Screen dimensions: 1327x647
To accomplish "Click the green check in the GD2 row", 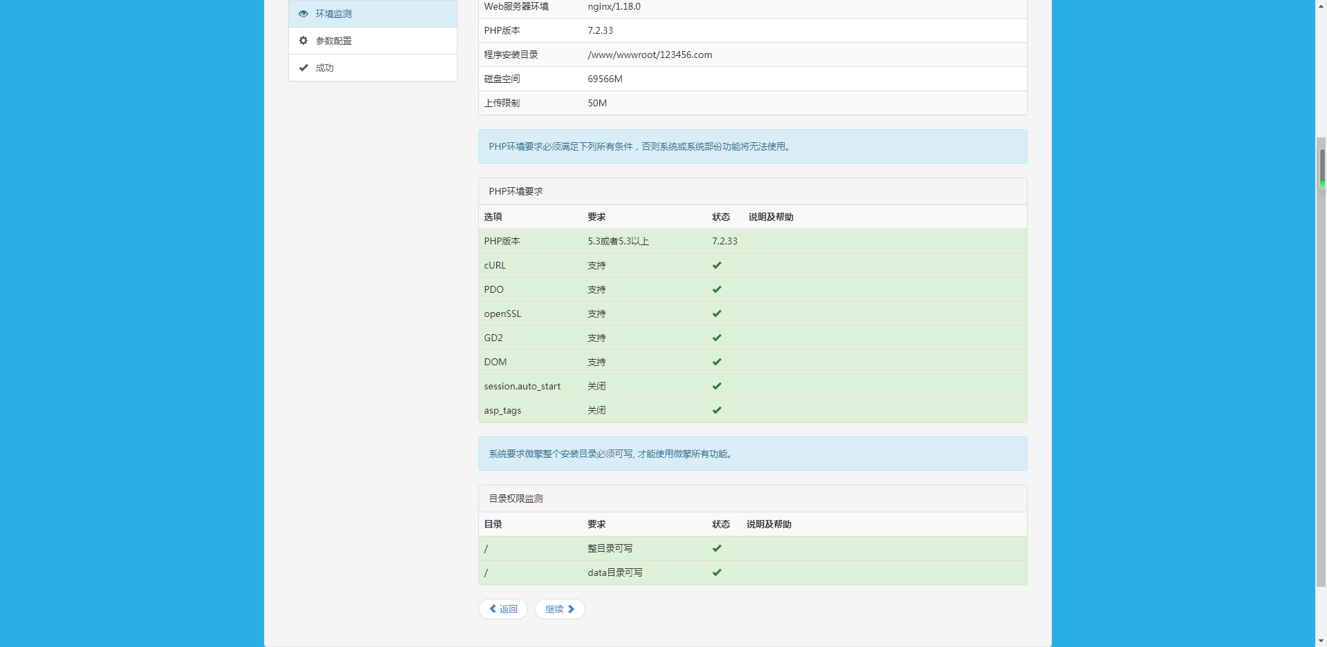I will 717,338.
